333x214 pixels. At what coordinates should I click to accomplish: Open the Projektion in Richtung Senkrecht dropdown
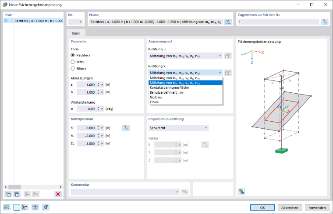pos(178,128)
